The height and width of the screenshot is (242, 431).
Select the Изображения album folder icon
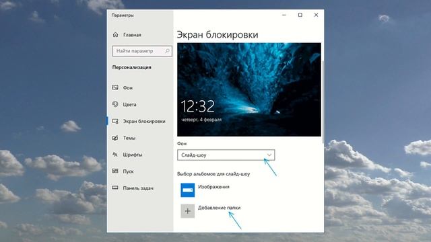pyautogui.click(x=188, y=190)
